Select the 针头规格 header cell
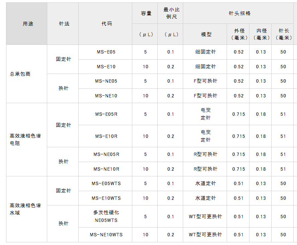 tap(239, 13)
